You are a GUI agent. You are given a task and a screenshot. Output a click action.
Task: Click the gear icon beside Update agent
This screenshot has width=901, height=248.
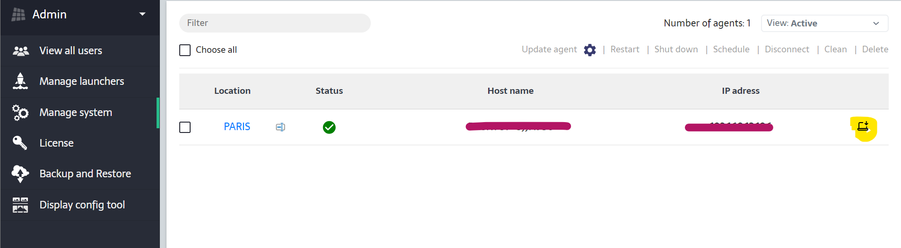589,50
